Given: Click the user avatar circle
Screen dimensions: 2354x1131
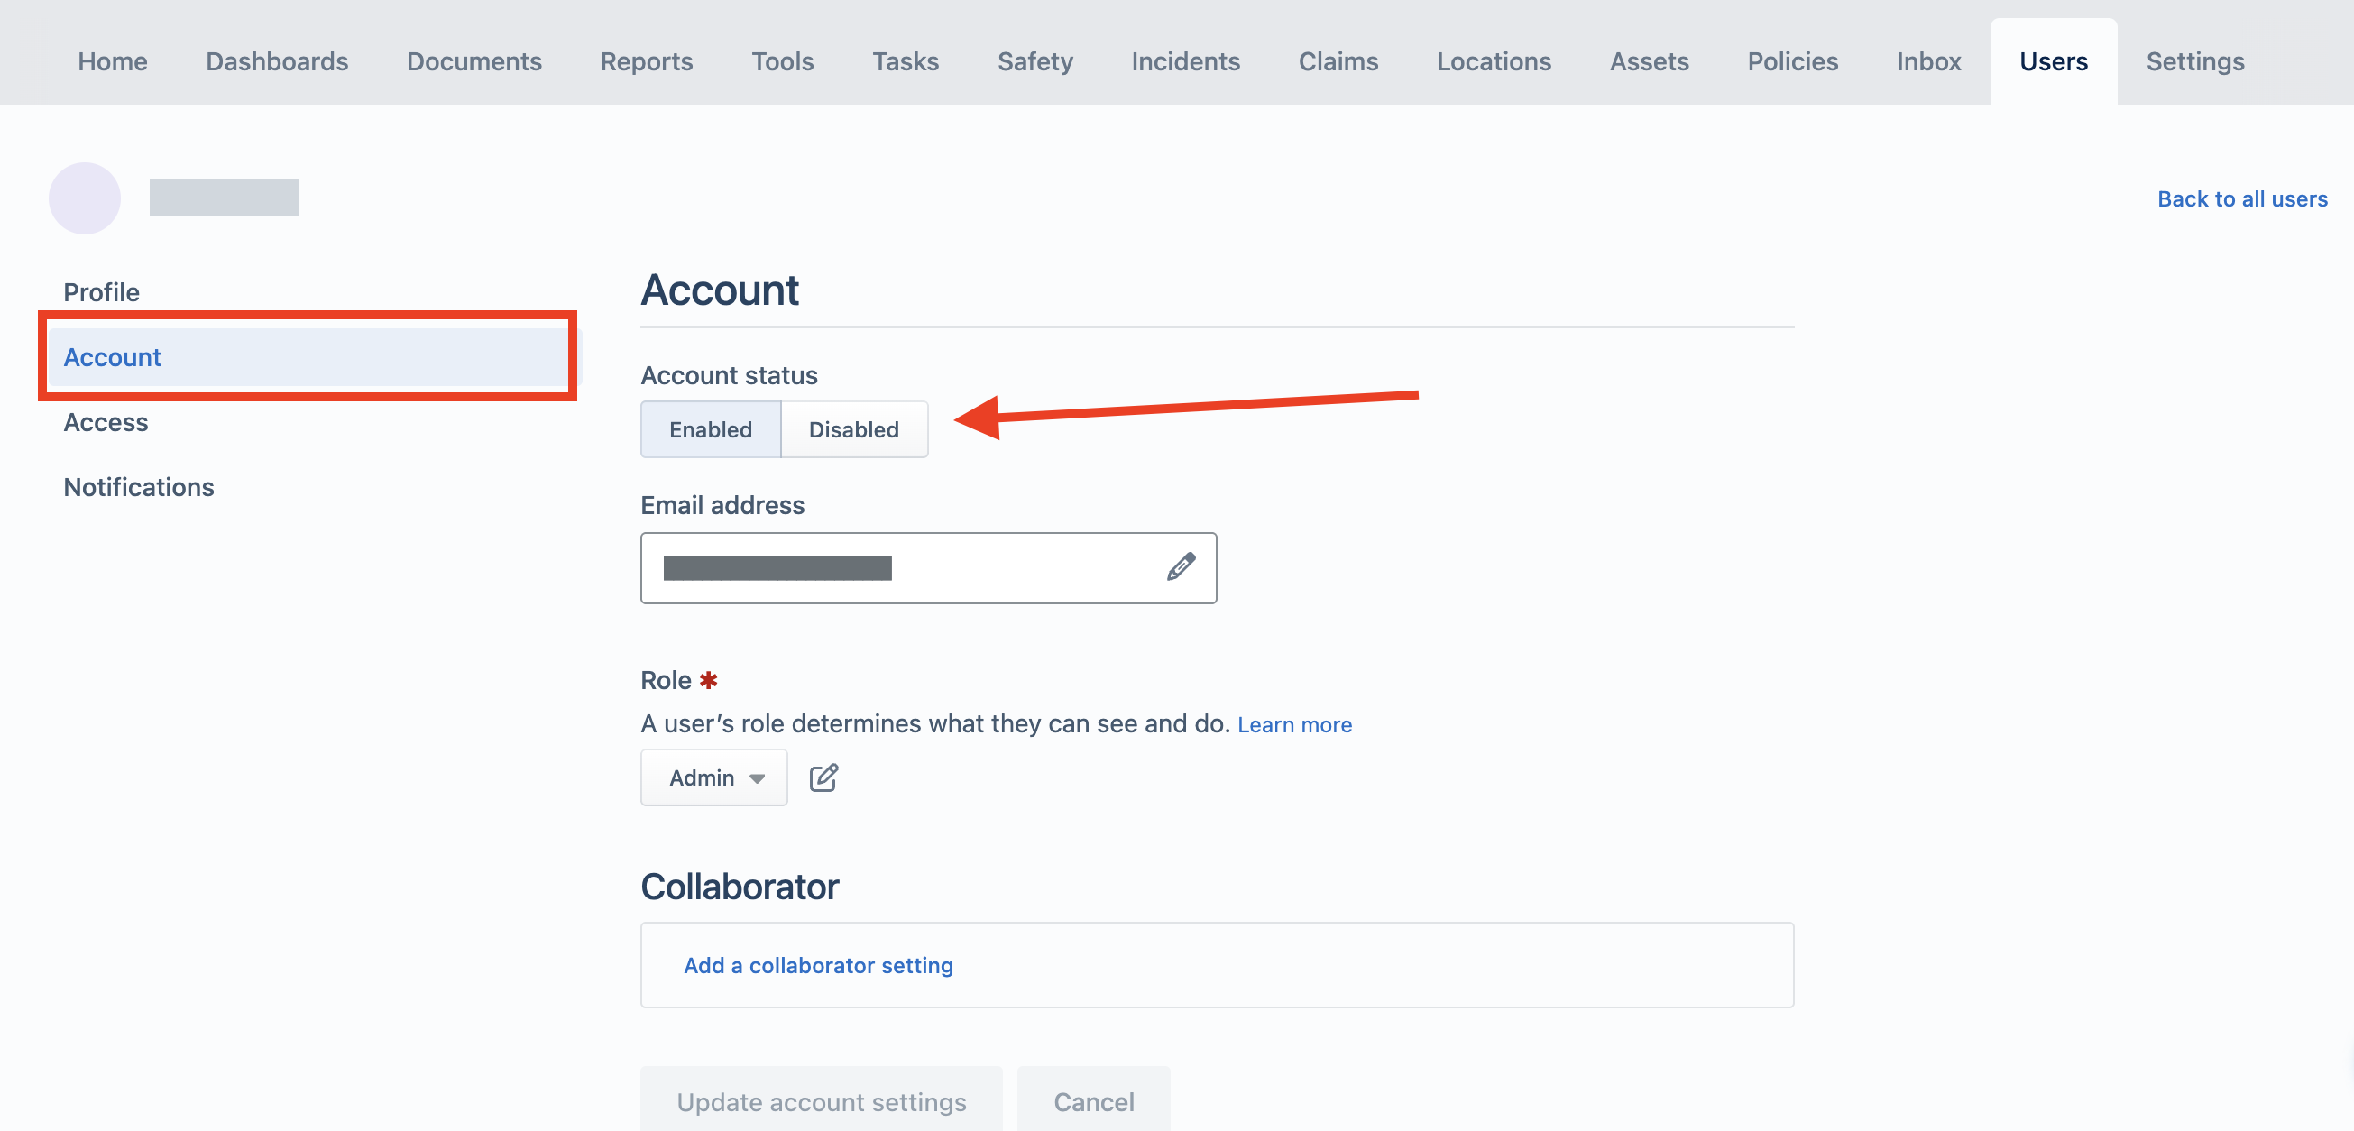Looking at the screenshot, I should tap(84, 198).
